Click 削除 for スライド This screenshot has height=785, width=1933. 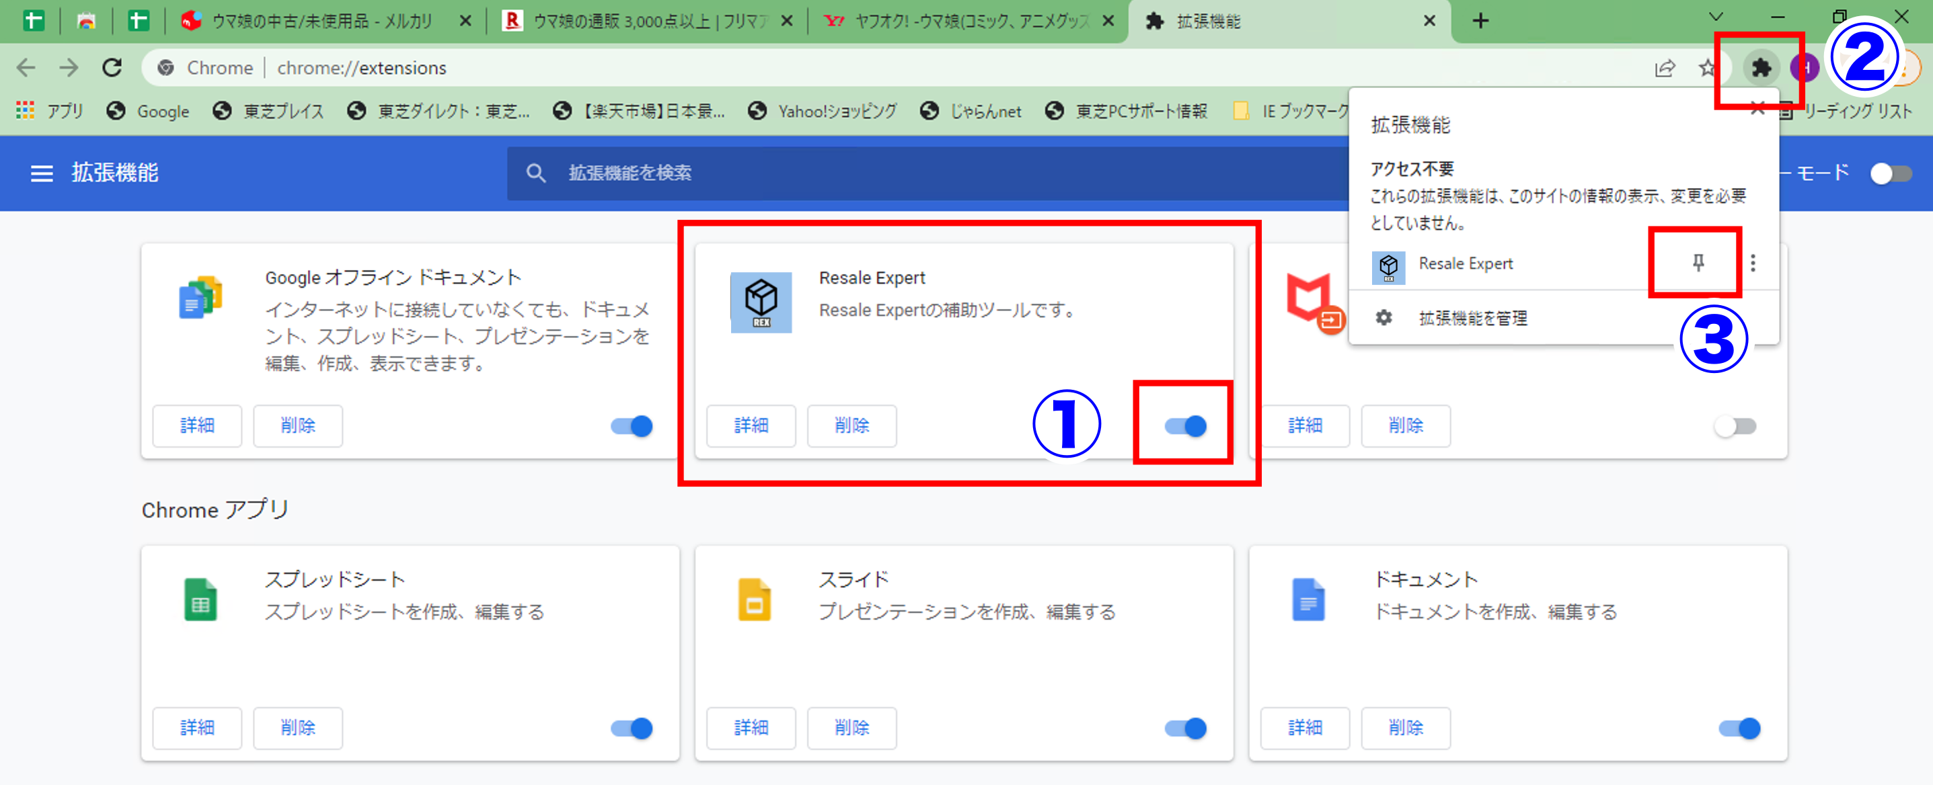(851, 728)
